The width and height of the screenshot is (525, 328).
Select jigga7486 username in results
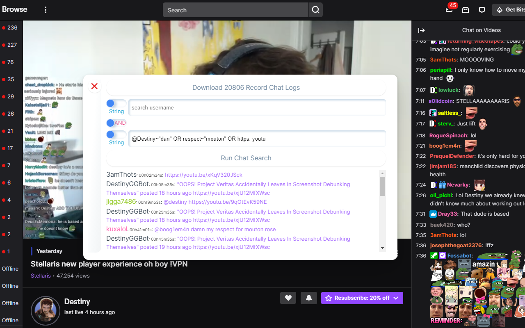(121, 202)
